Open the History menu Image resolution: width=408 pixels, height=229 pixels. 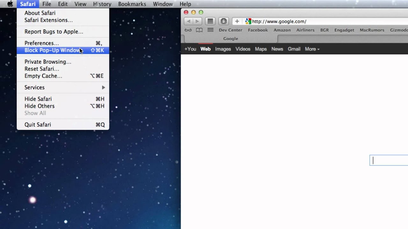(102, 4)
